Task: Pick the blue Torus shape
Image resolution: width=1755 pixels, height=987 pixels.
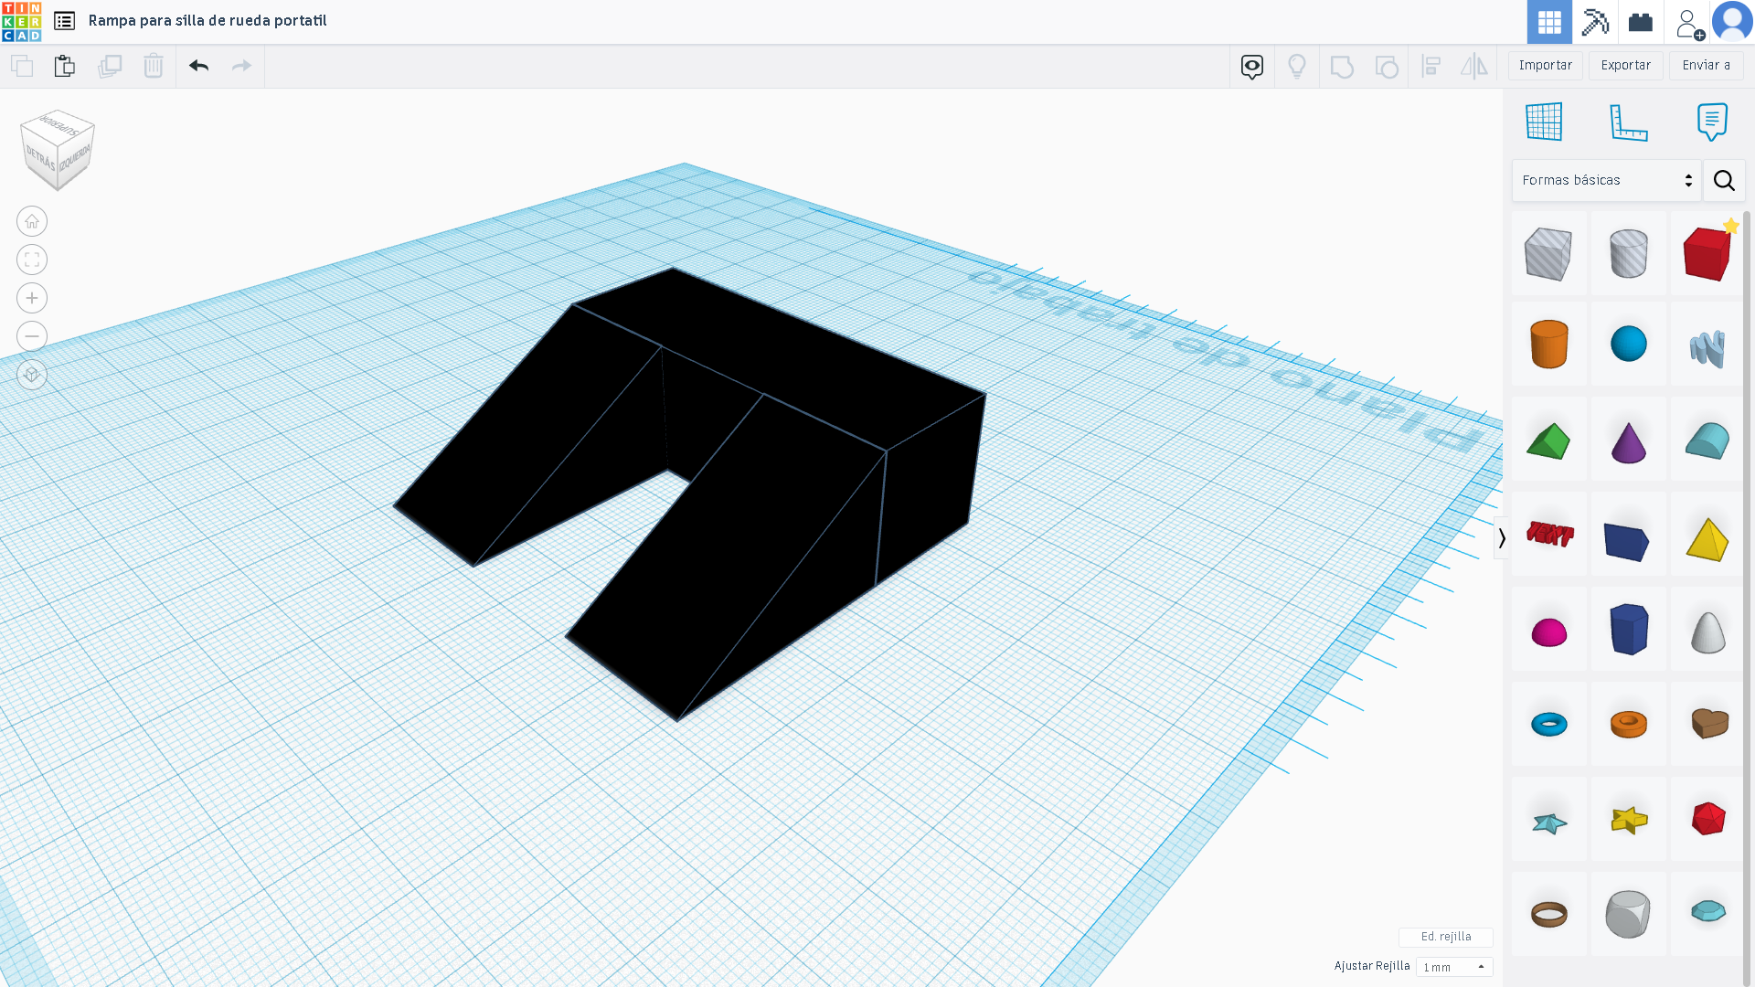Action: click(x=1548, y=725)
